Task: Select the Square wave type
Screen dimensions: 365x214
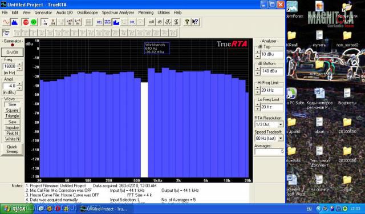Action: coord(13,110)
